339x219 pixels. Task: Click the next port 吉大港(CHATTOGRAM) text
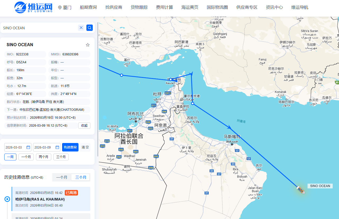pyautogui.click(x=52, y=110)
